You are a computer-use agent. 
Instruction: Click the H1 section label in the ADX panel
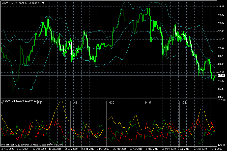pos(75,103)
